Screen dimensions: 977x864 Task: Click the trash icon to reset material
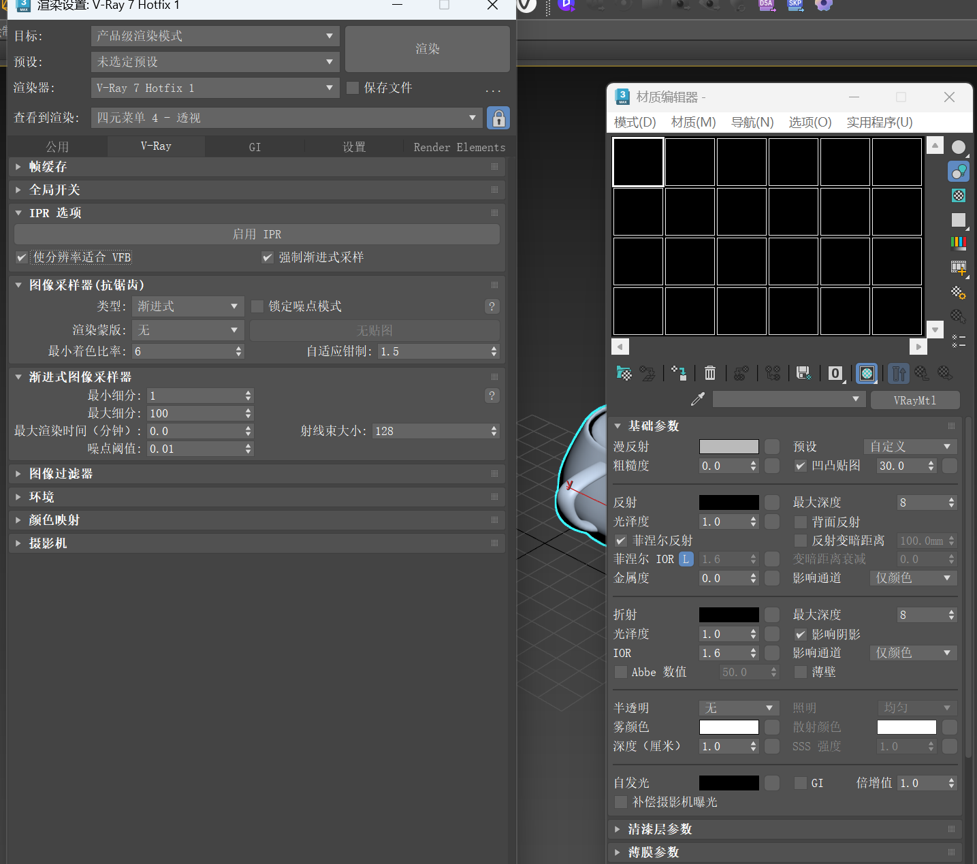pos(710,373)
